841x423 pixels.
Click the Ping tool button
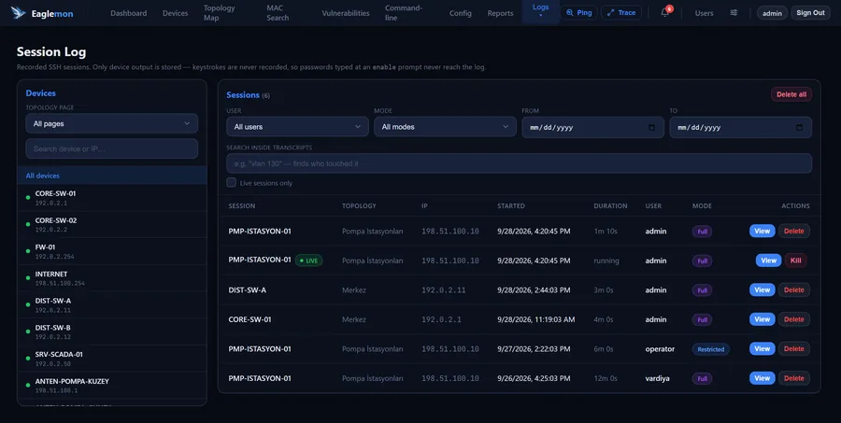pyautogui.click(x=578, y=12)
